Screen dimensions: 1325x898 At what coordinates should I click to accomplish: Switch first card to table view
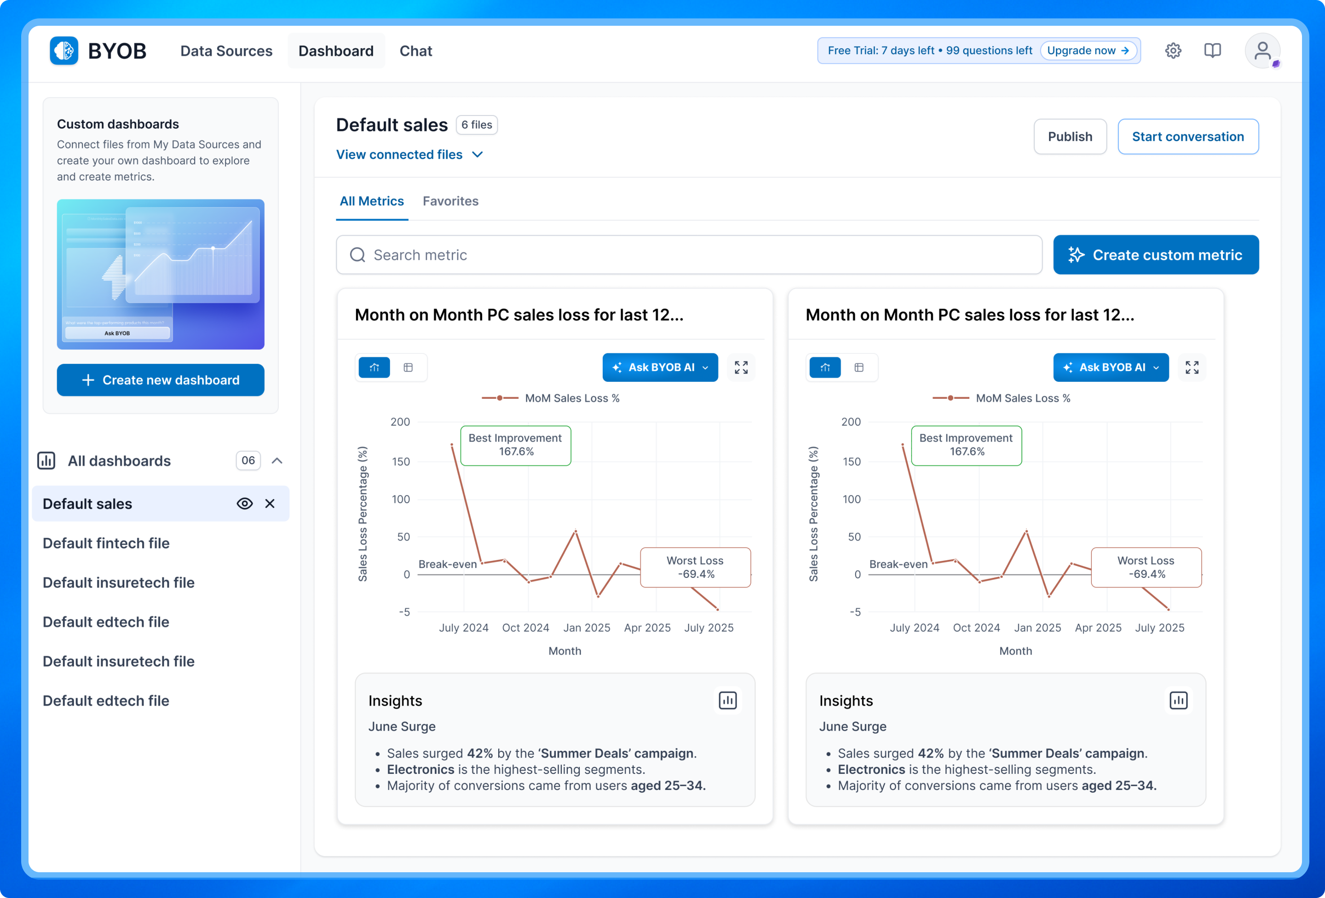pos(408,368)
